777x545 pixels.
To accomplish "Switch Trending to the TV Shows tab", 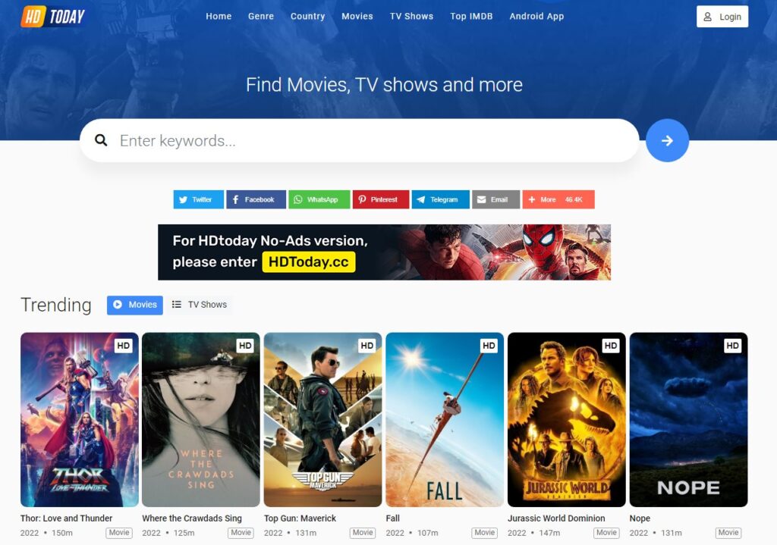I will pyautogui.click(x=200, y=305).
